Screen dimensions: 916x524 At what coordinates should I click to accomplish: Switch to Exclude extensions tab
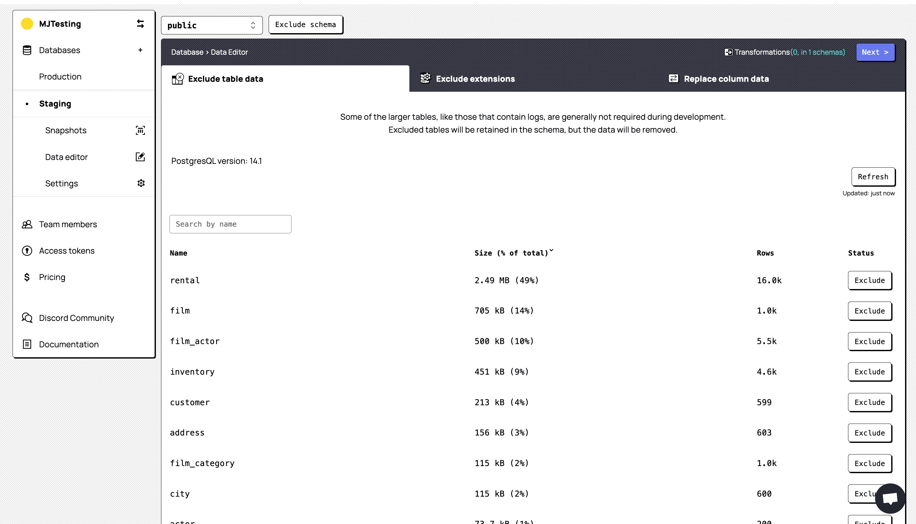pyautogui.click(x=476, y=79)
